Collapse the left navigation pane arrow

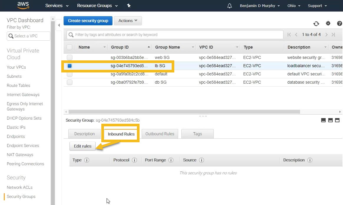point(59,25)
